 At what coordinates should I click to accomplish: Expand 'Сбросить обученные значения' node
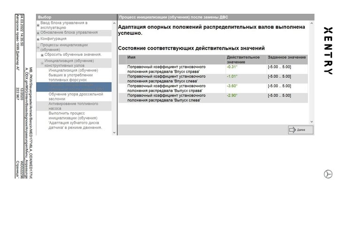click(x=42, y=55)
